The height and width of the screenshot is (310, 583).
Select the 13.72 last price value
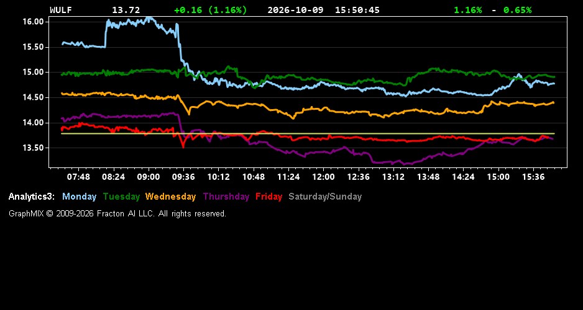click(x=126, y=10)
